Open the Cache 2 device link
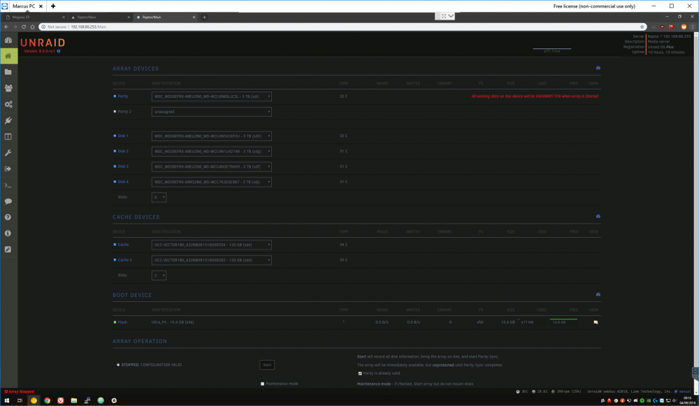This screenshot has width=699, height=406. pos(125,260)
